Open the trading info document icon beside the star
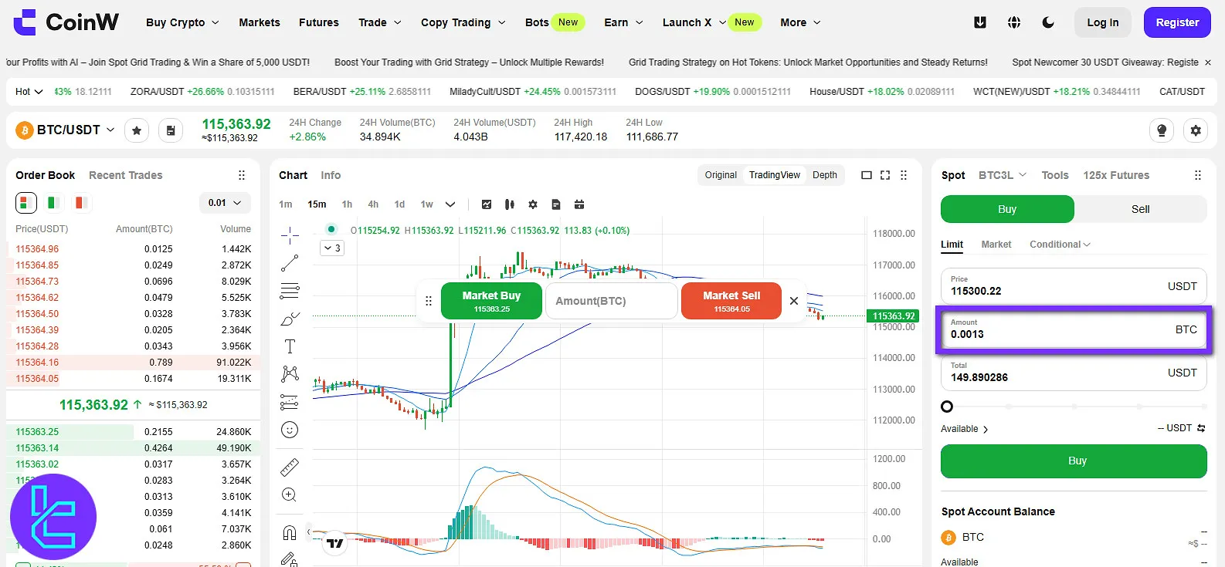1225x567 pixels. click(171, 130)
